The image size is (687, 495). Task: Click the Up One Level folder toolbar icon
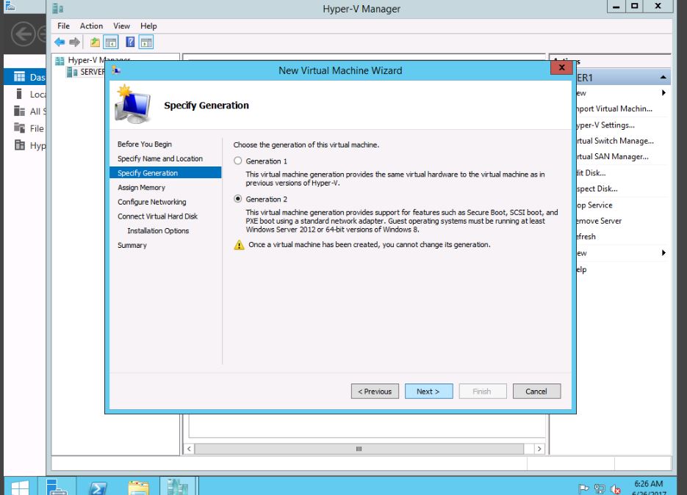click(95, 42)
